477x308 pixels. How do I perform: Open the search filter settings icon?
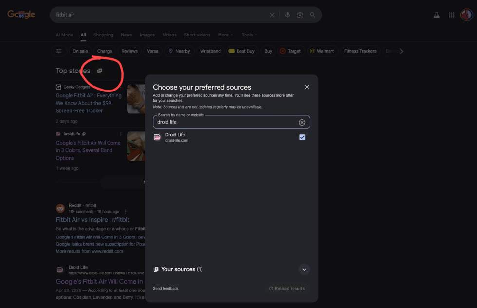(59, 51)
